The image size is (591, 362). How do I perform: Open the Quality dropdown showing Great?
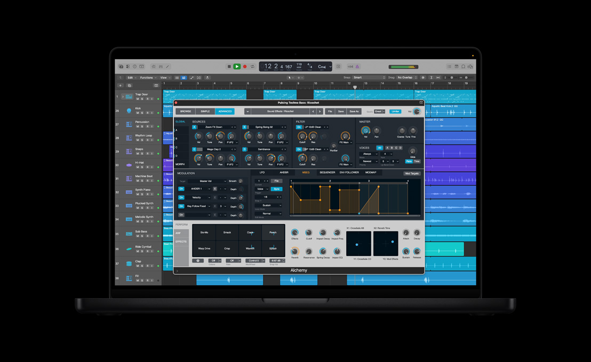point(378,111)
